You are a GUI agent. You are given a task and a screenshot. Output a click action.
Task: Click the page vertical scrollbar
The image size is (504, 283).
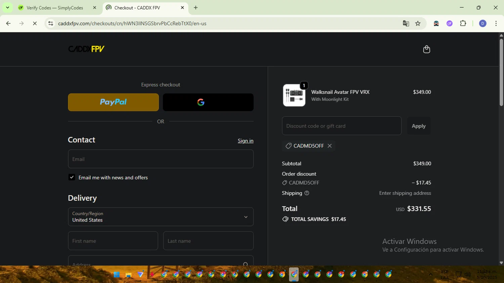[501, 72]
